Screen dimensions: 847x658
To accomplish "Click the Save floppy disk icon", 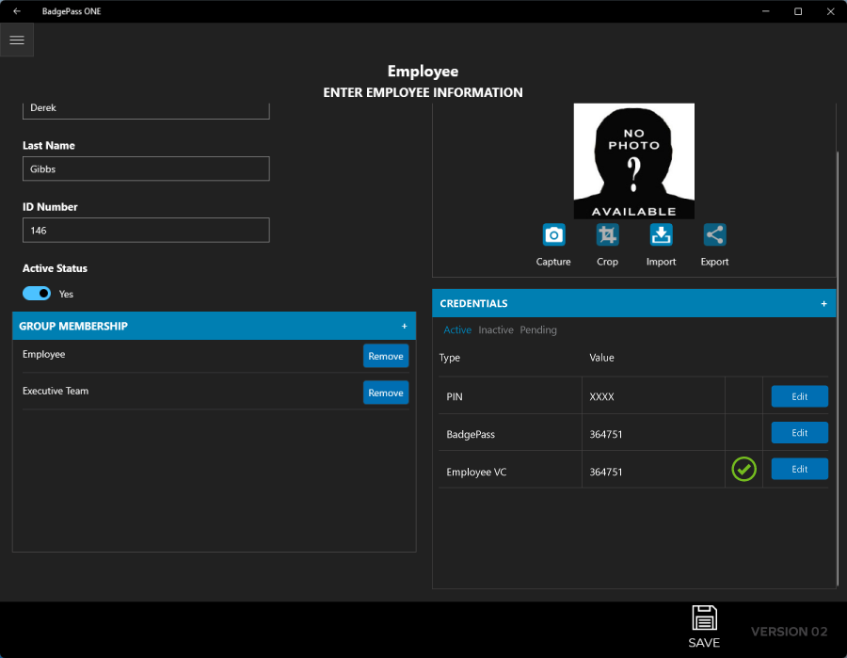I will (x=704, y=618).
